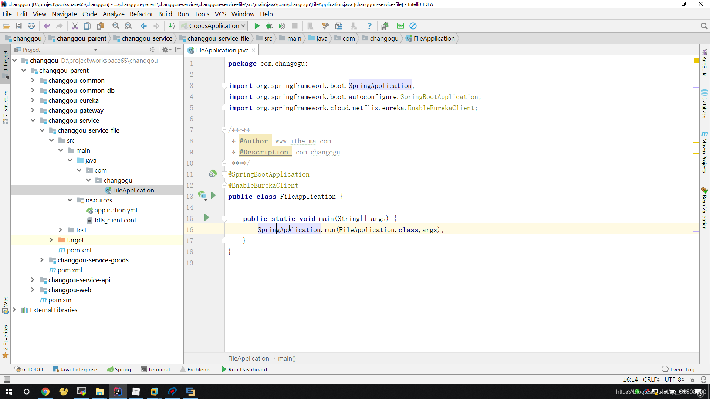Click the Run green play button in toolbar
Viewport: 710px width, 399px height.
pyautogui.click(x=257, y=26)
